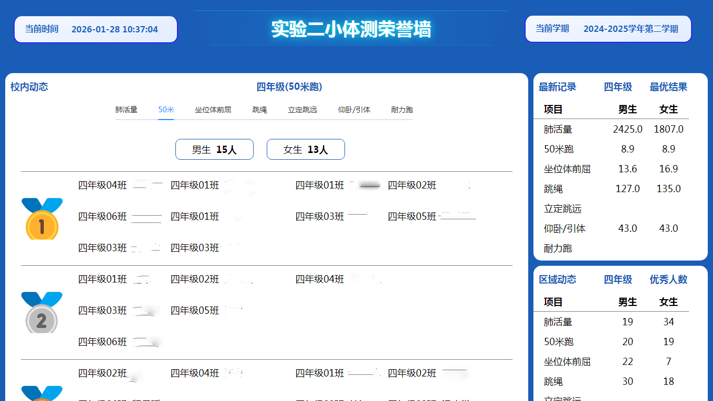Click the 男生 15人 button

click(x=215, y=150)
